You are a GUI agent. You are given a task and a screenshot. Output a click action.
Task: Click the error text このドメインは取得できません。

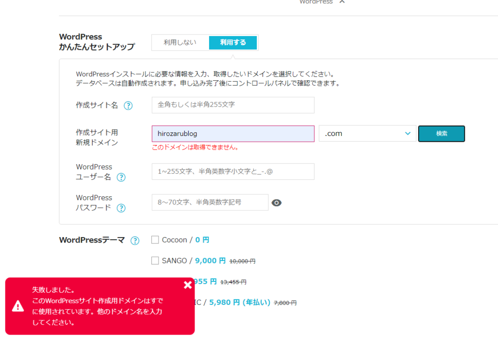click(x=196, y=147)
